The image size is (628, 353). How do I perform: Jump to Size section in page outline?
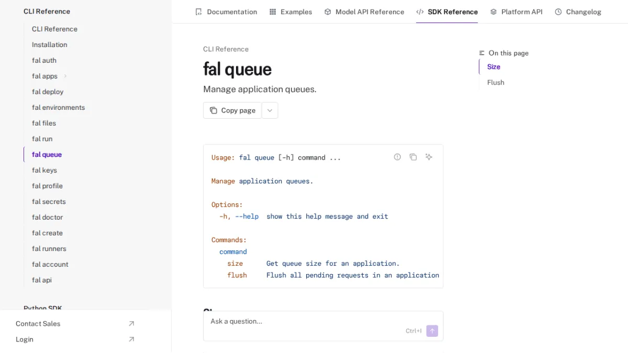click(x=494, y=66)
